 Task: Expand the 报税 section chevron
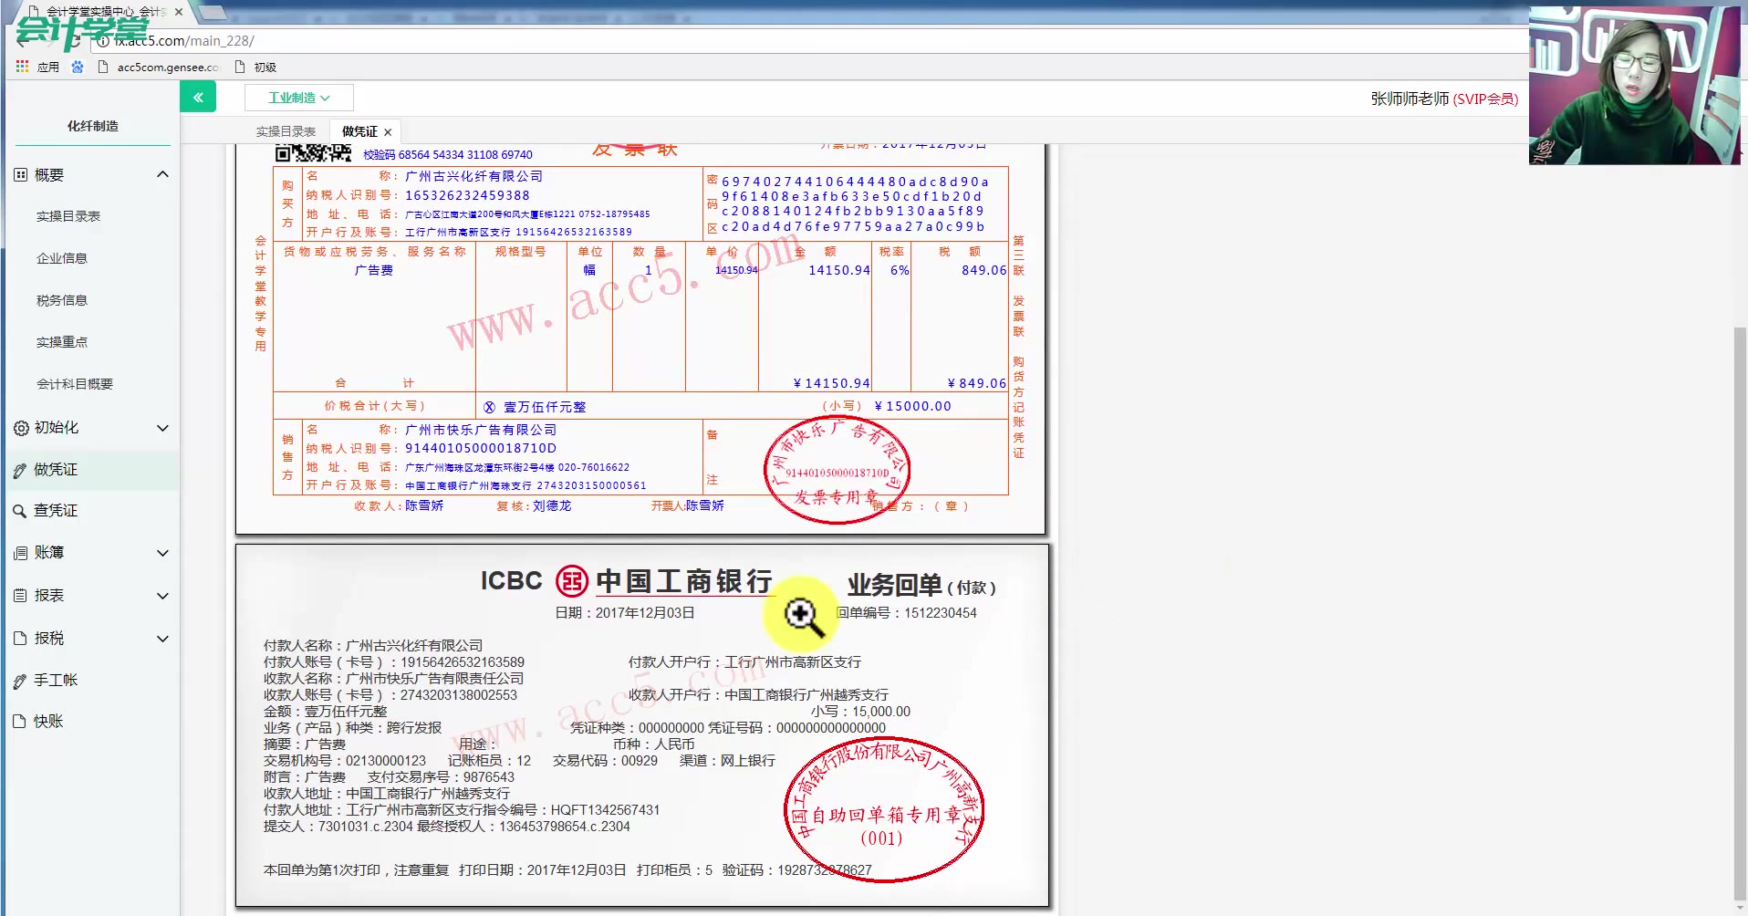(x=162, y=639)
